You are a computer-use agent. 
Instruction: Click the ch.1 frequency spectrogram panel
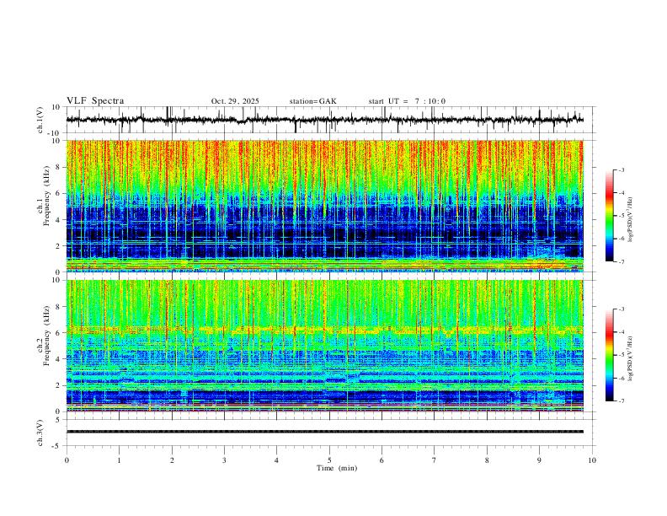tap(325, 206)
